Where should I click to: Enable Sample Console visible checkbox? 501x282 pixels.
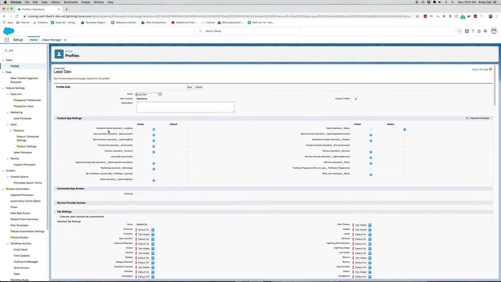tap(371, 146)
